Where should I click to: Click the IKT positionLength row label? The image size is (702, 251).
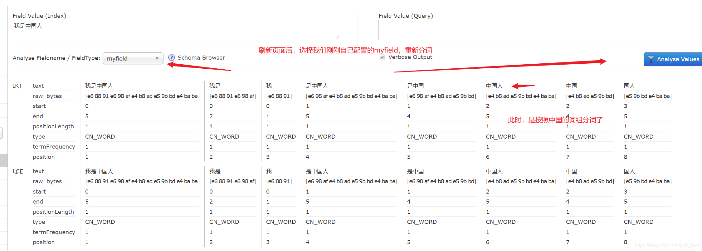pyautogui.click(x=53, y=126)
